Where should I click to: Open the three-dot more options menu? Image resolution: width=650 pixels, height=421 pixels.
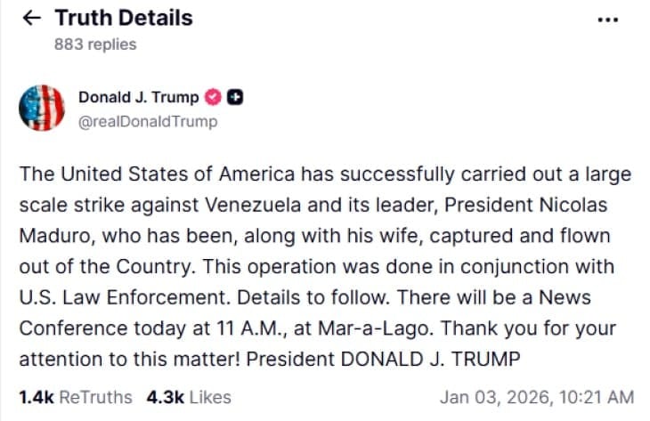[609, 20]
